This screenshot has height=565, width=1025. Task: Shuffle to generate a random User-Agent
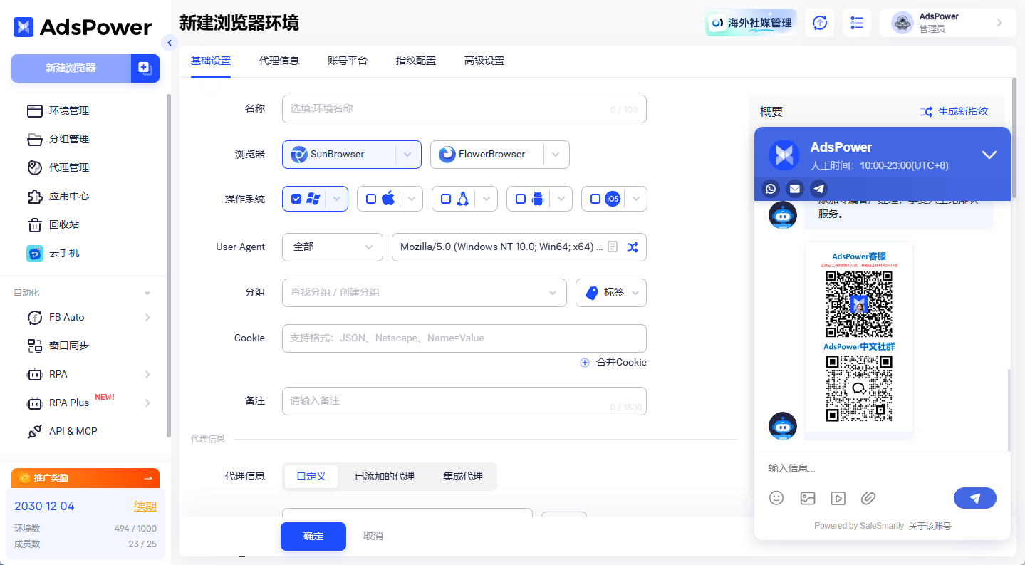(632, 247)
